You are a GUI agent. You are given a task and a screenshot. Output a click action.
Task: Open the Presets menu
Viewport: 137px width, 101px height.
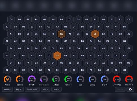pos(7,89)
